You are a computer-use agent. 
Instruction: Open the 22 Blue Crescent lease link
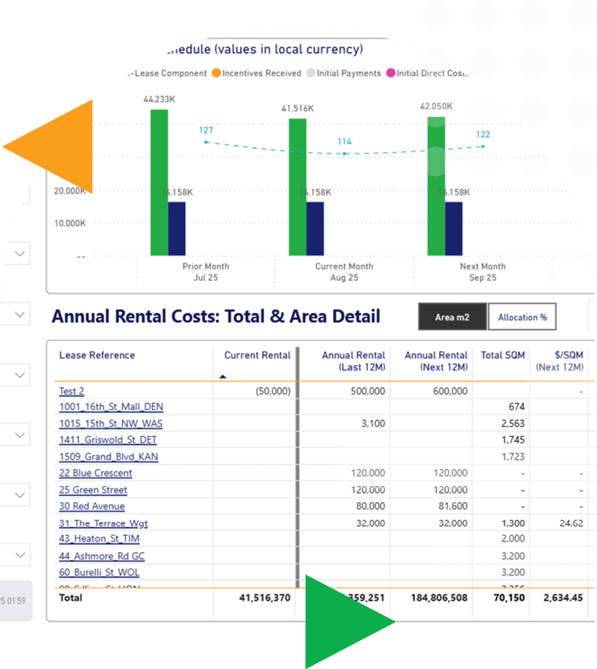95,473
